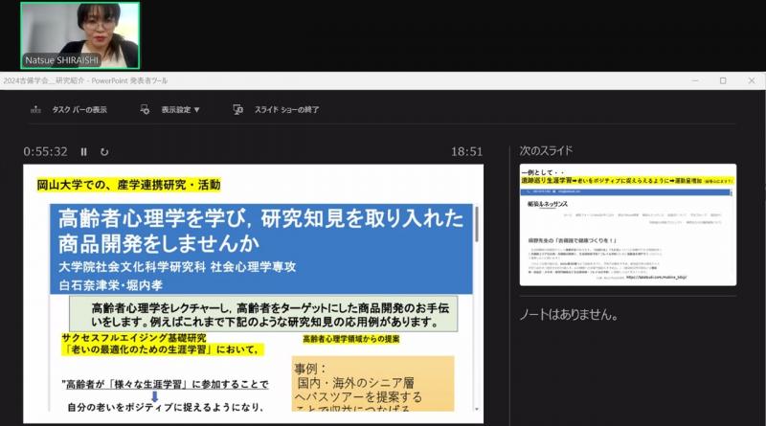
Task: Click the elapsed time 0:55:32
Action: click(x=45, y=151)
